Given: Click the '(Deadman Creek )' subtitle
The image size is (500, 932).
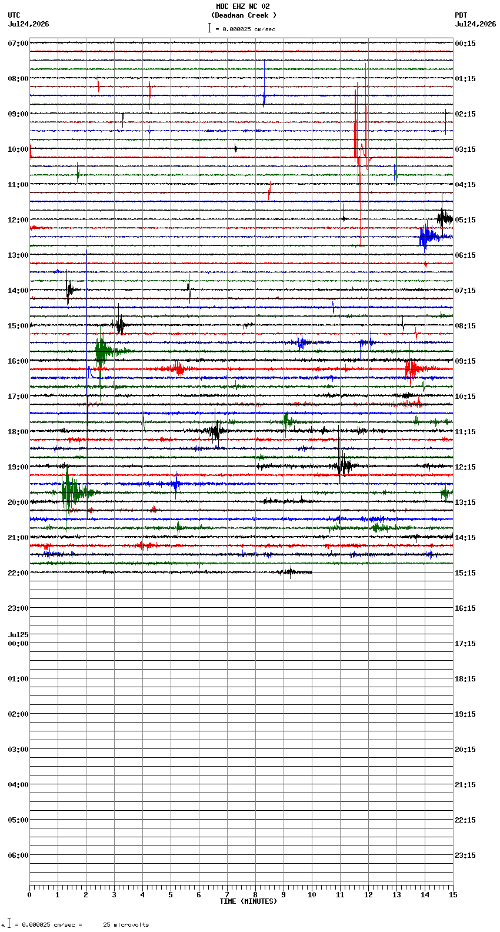Looking at the screenshot, I should 244,15.
